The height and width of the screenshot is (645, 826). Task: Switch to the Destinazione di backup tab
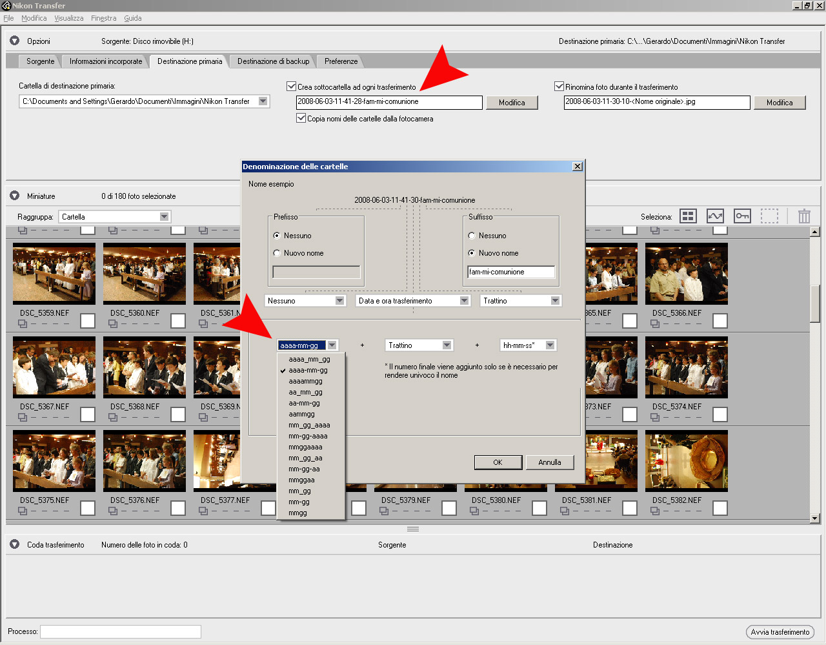(x=273, y=61)
